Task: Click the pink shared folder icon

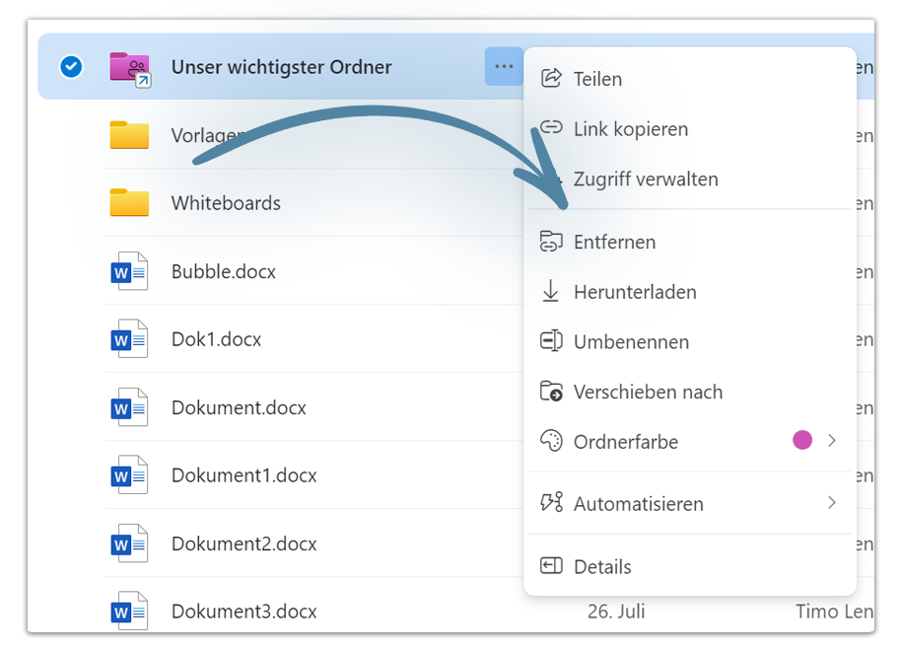Action: (x=127, y=67)
